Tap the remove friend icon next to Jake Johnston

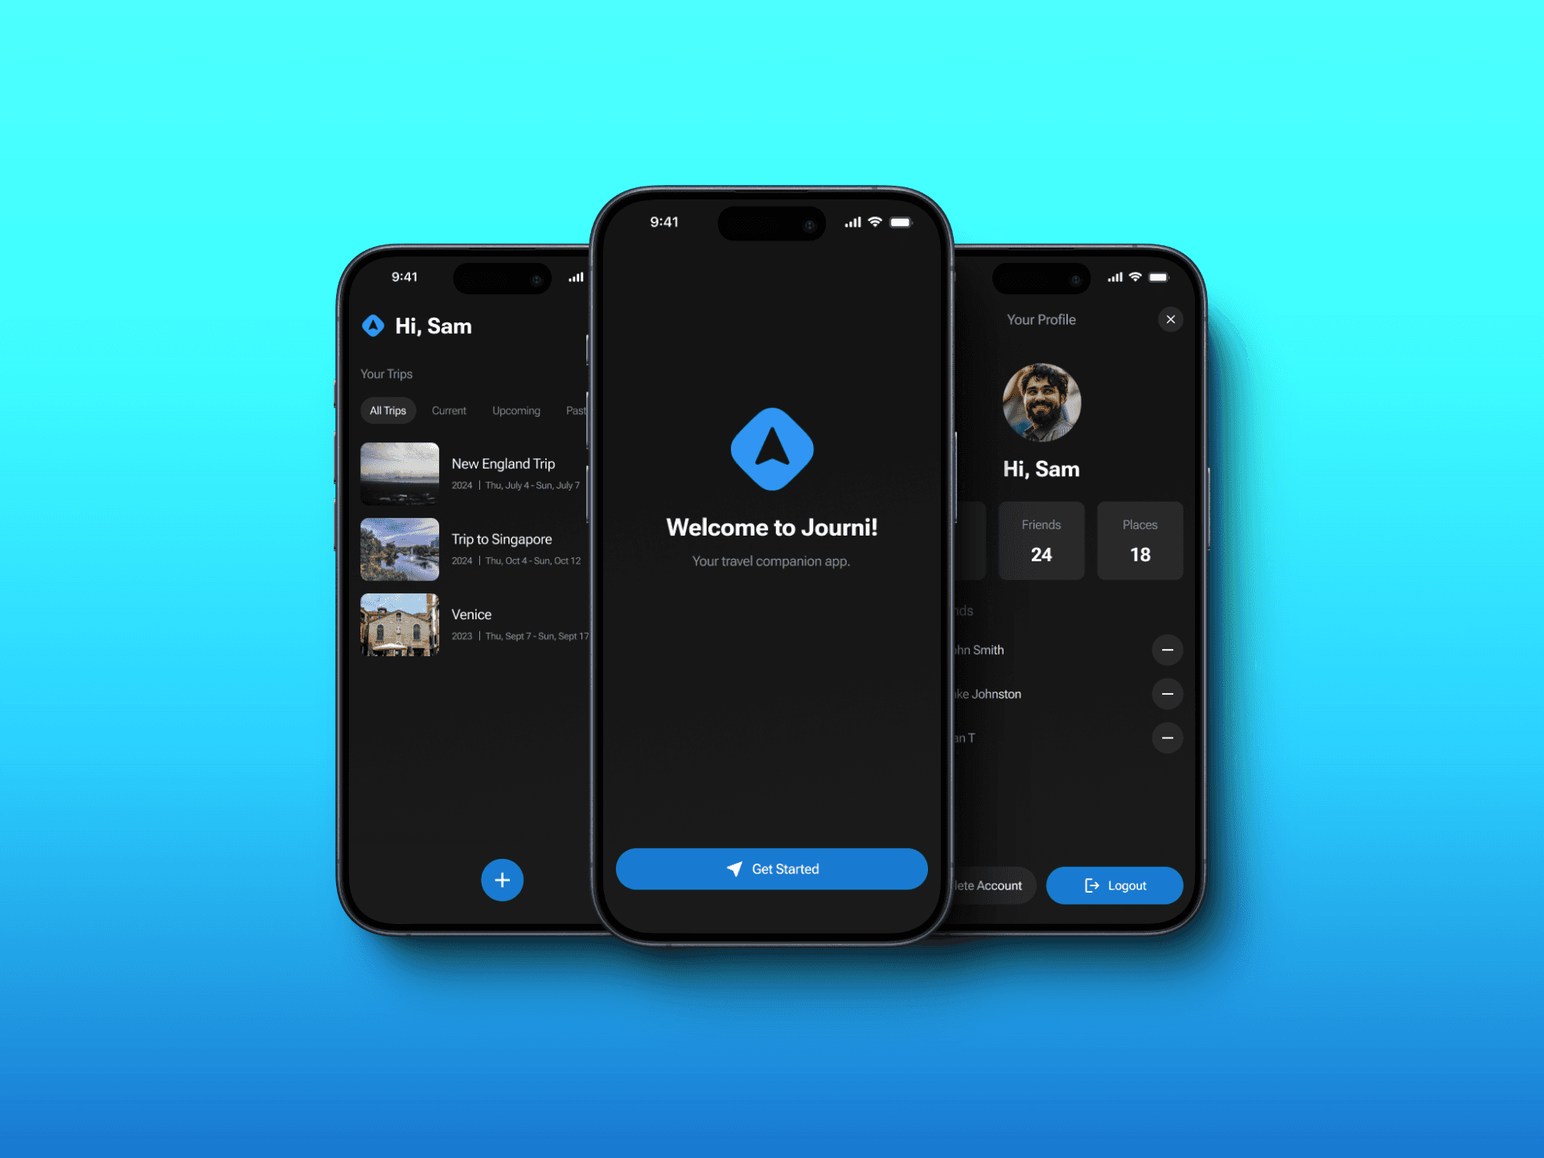[1167, 692]
